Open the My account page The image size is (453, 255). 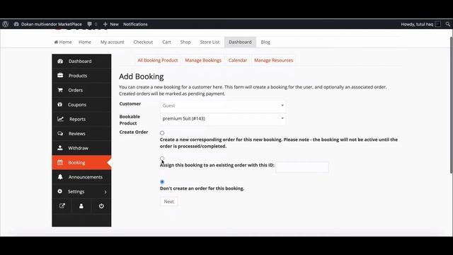click(112, 42)
